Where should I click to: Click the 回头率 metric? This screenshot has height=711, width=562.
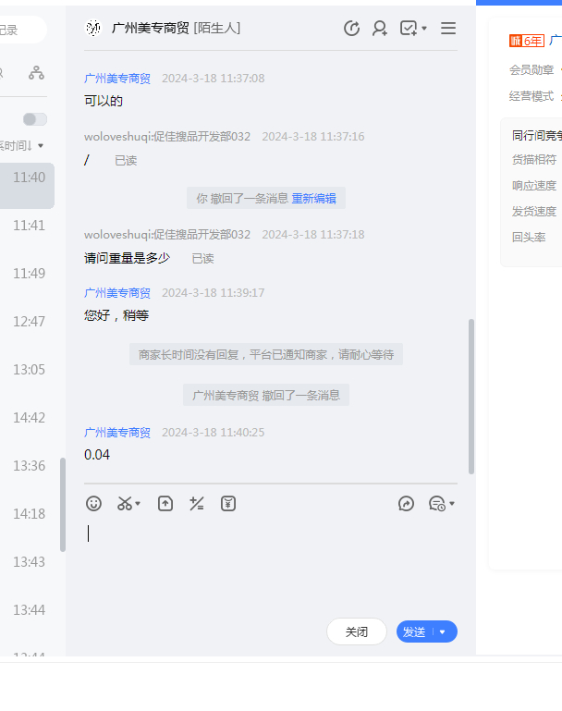pos(529,237)
